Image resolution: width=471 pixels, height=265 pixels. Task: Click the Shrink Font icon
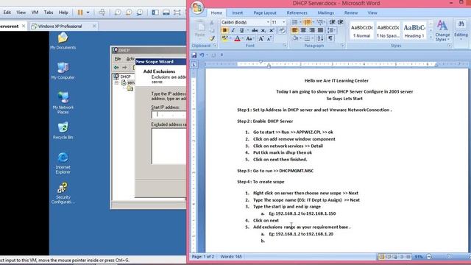click(269, 38)
